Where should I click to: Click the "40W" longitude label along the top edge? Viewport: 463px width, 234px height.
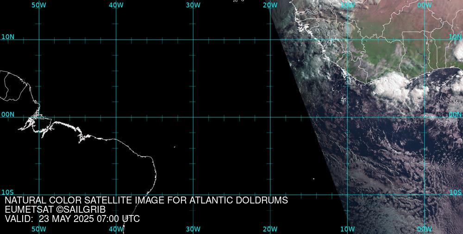point(116,5)
